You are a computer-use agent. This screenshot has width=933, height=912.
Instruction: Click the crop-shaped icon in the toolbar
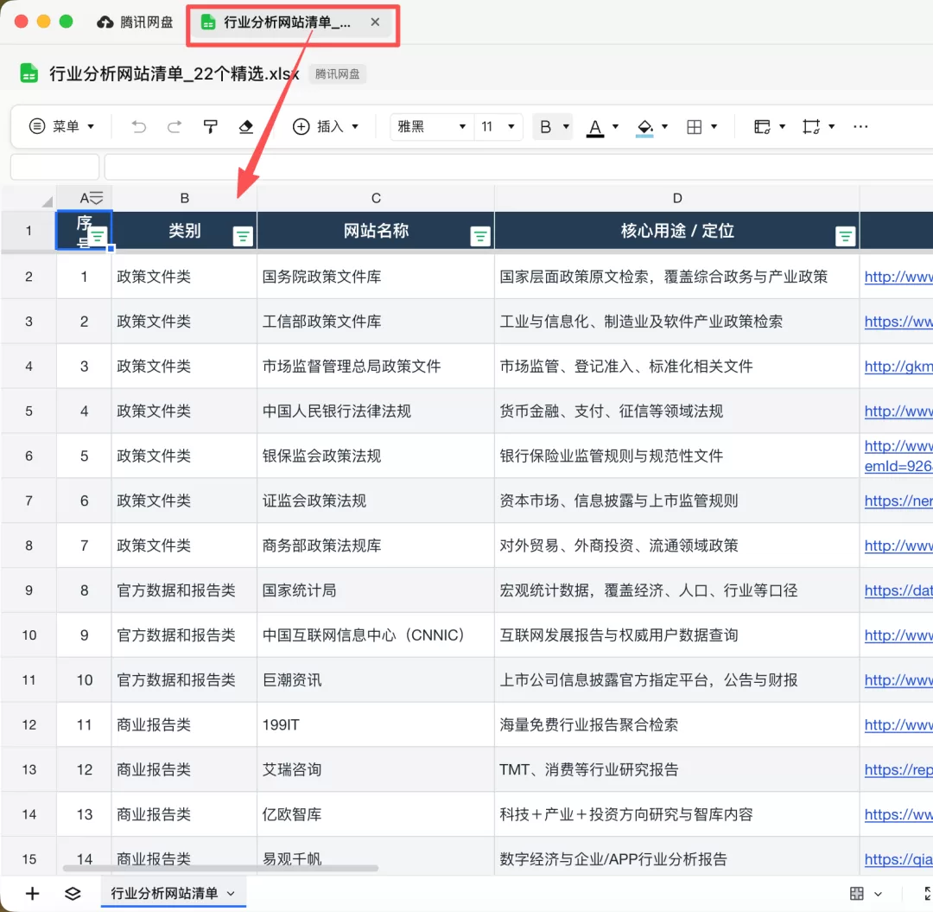[x=811, y=126]
